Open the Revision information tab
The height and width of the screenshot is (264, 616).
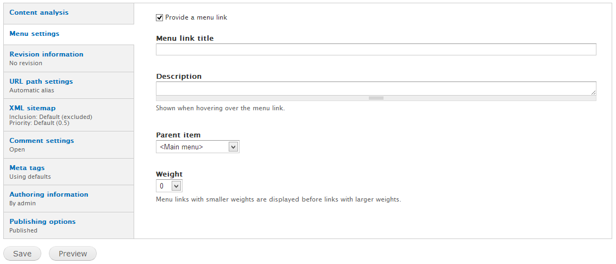click(47, 54)
